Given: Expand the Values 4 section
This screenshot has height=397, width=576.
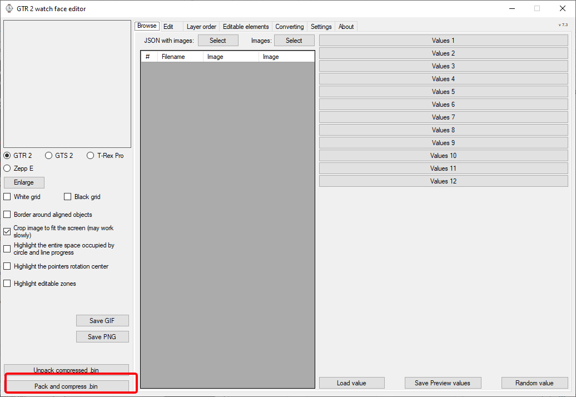Looking at the screenshot, I should (443, 79).
